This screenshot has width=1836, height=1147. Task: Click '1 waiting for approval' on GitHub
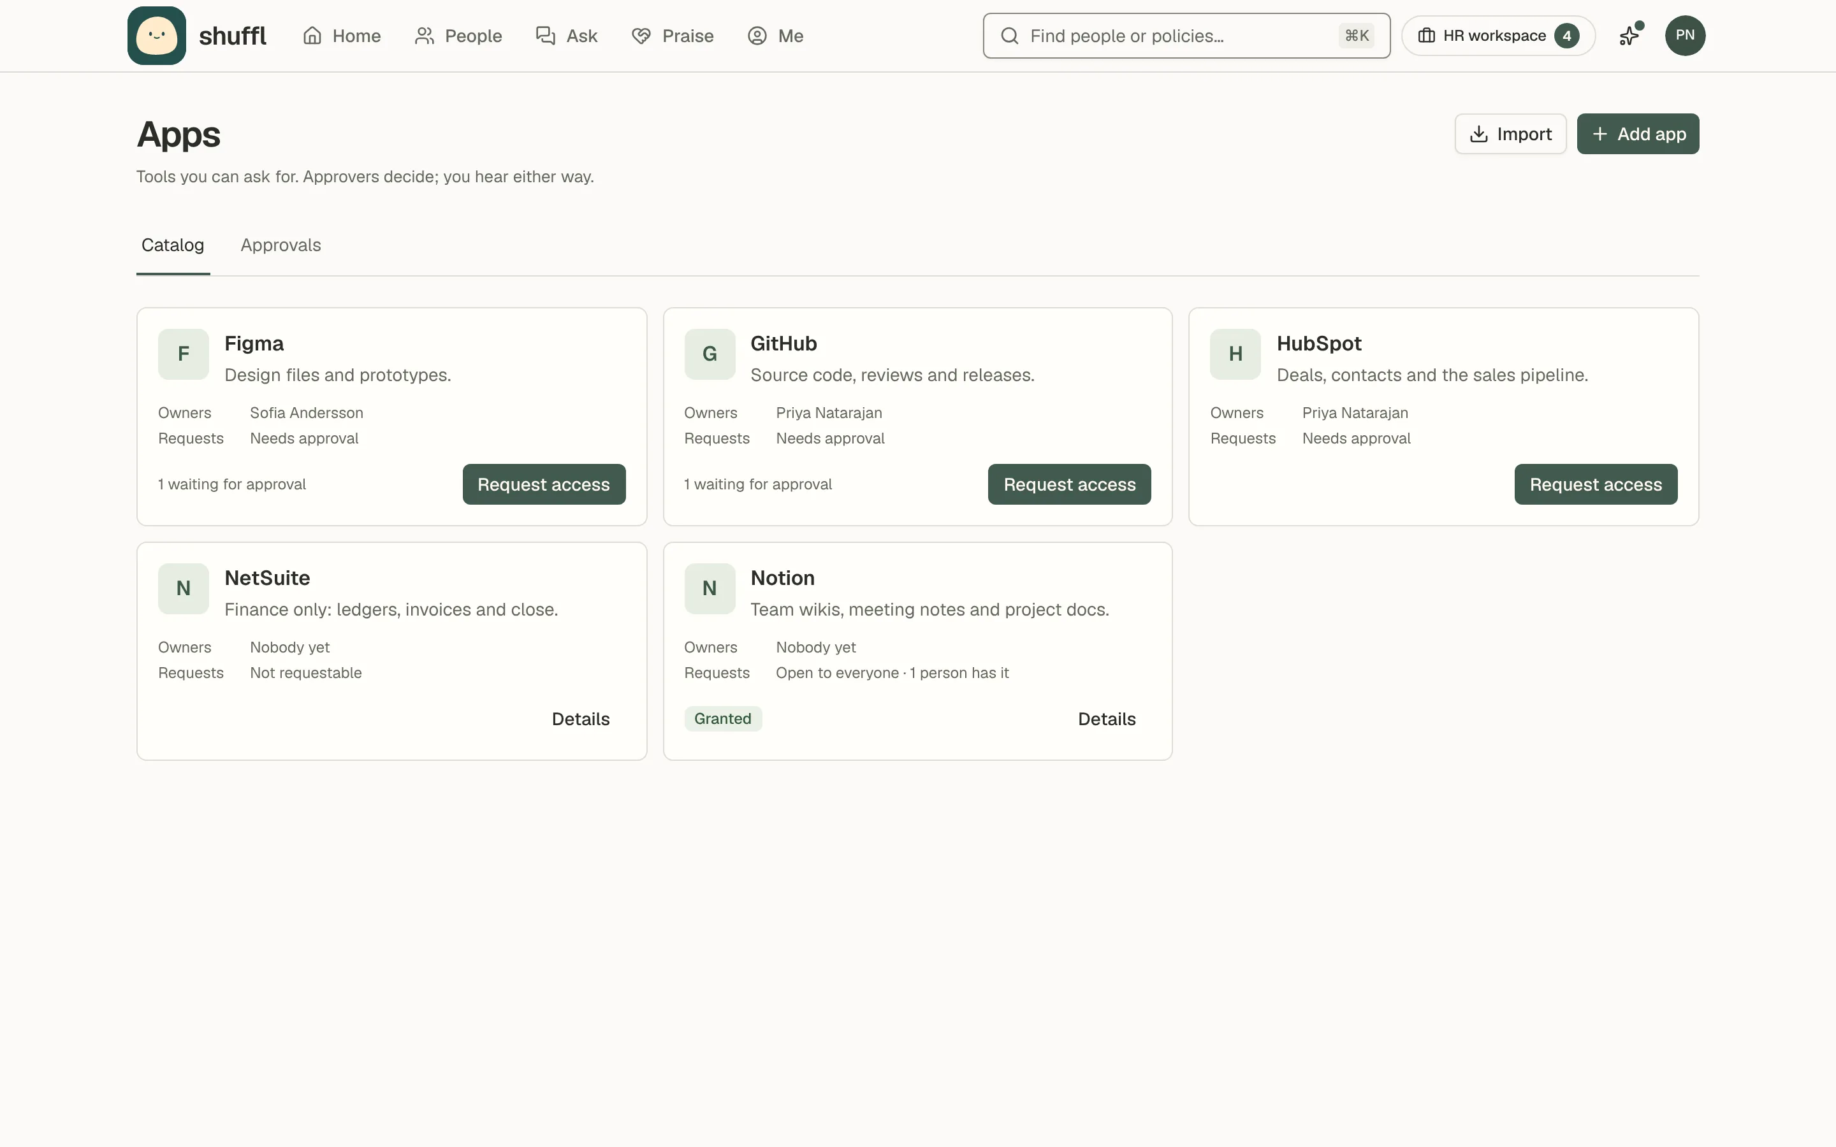tap(757, 484)
